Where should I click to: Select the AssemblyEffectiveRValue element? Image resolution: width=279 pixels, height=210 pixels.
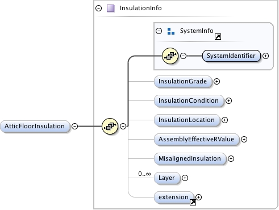coord(197,140)
